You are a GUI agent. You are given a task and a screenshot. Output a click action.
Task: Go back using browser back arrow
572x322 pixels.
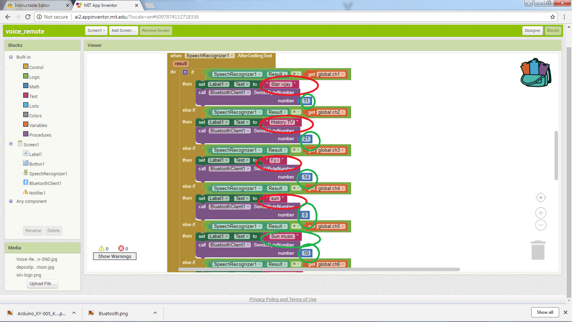[x=8, y=17]
